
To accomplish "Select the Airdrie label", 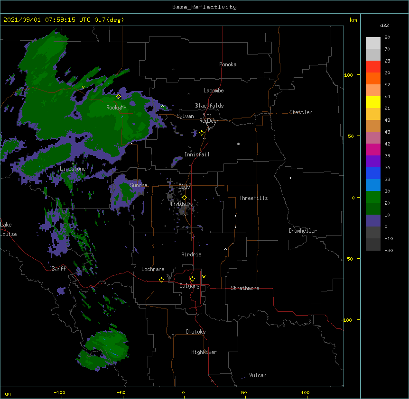I will coord(191,254).
